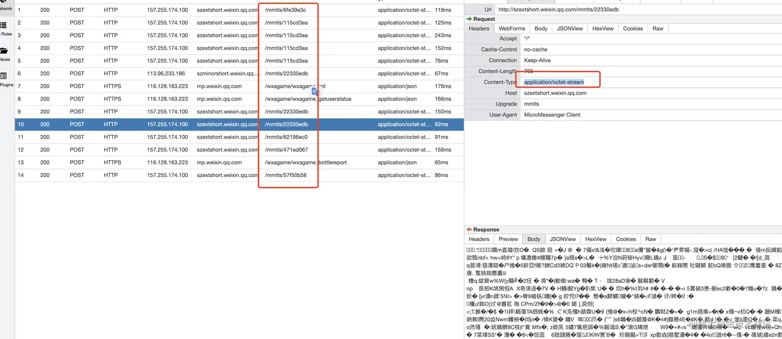
Task: Click the Upgrade header value mmtls
Action: [x=531, y=104]
